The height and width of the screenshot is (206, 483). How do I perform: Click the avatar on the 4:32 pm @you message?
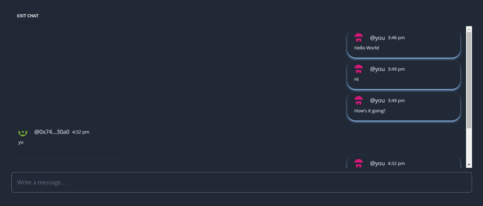click(358, 163)
